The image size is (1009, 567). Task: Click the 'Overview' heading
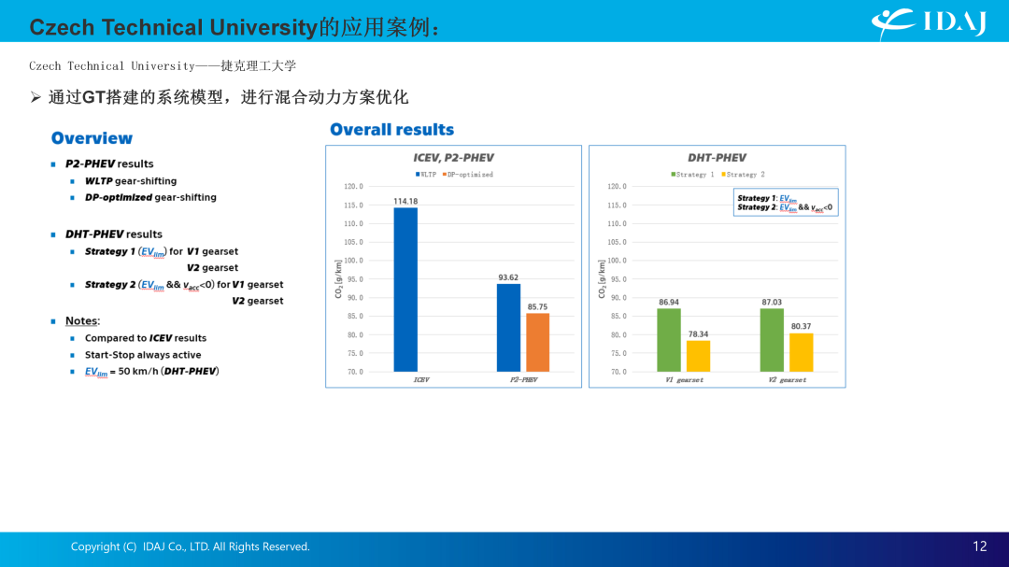click(92, 138)
